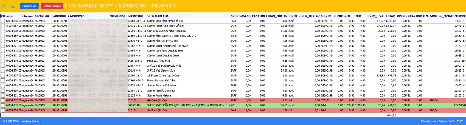Click the CARIKODU column header
Image resolution: width=466 pixels, height=125 pixels.
click(x=59, y=16)
